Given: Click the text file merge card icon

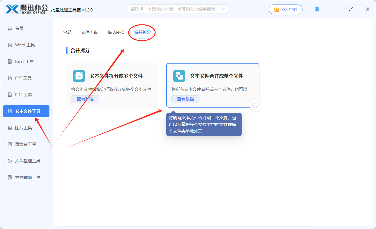Looking at the screenshot, I should coord(179,76).
